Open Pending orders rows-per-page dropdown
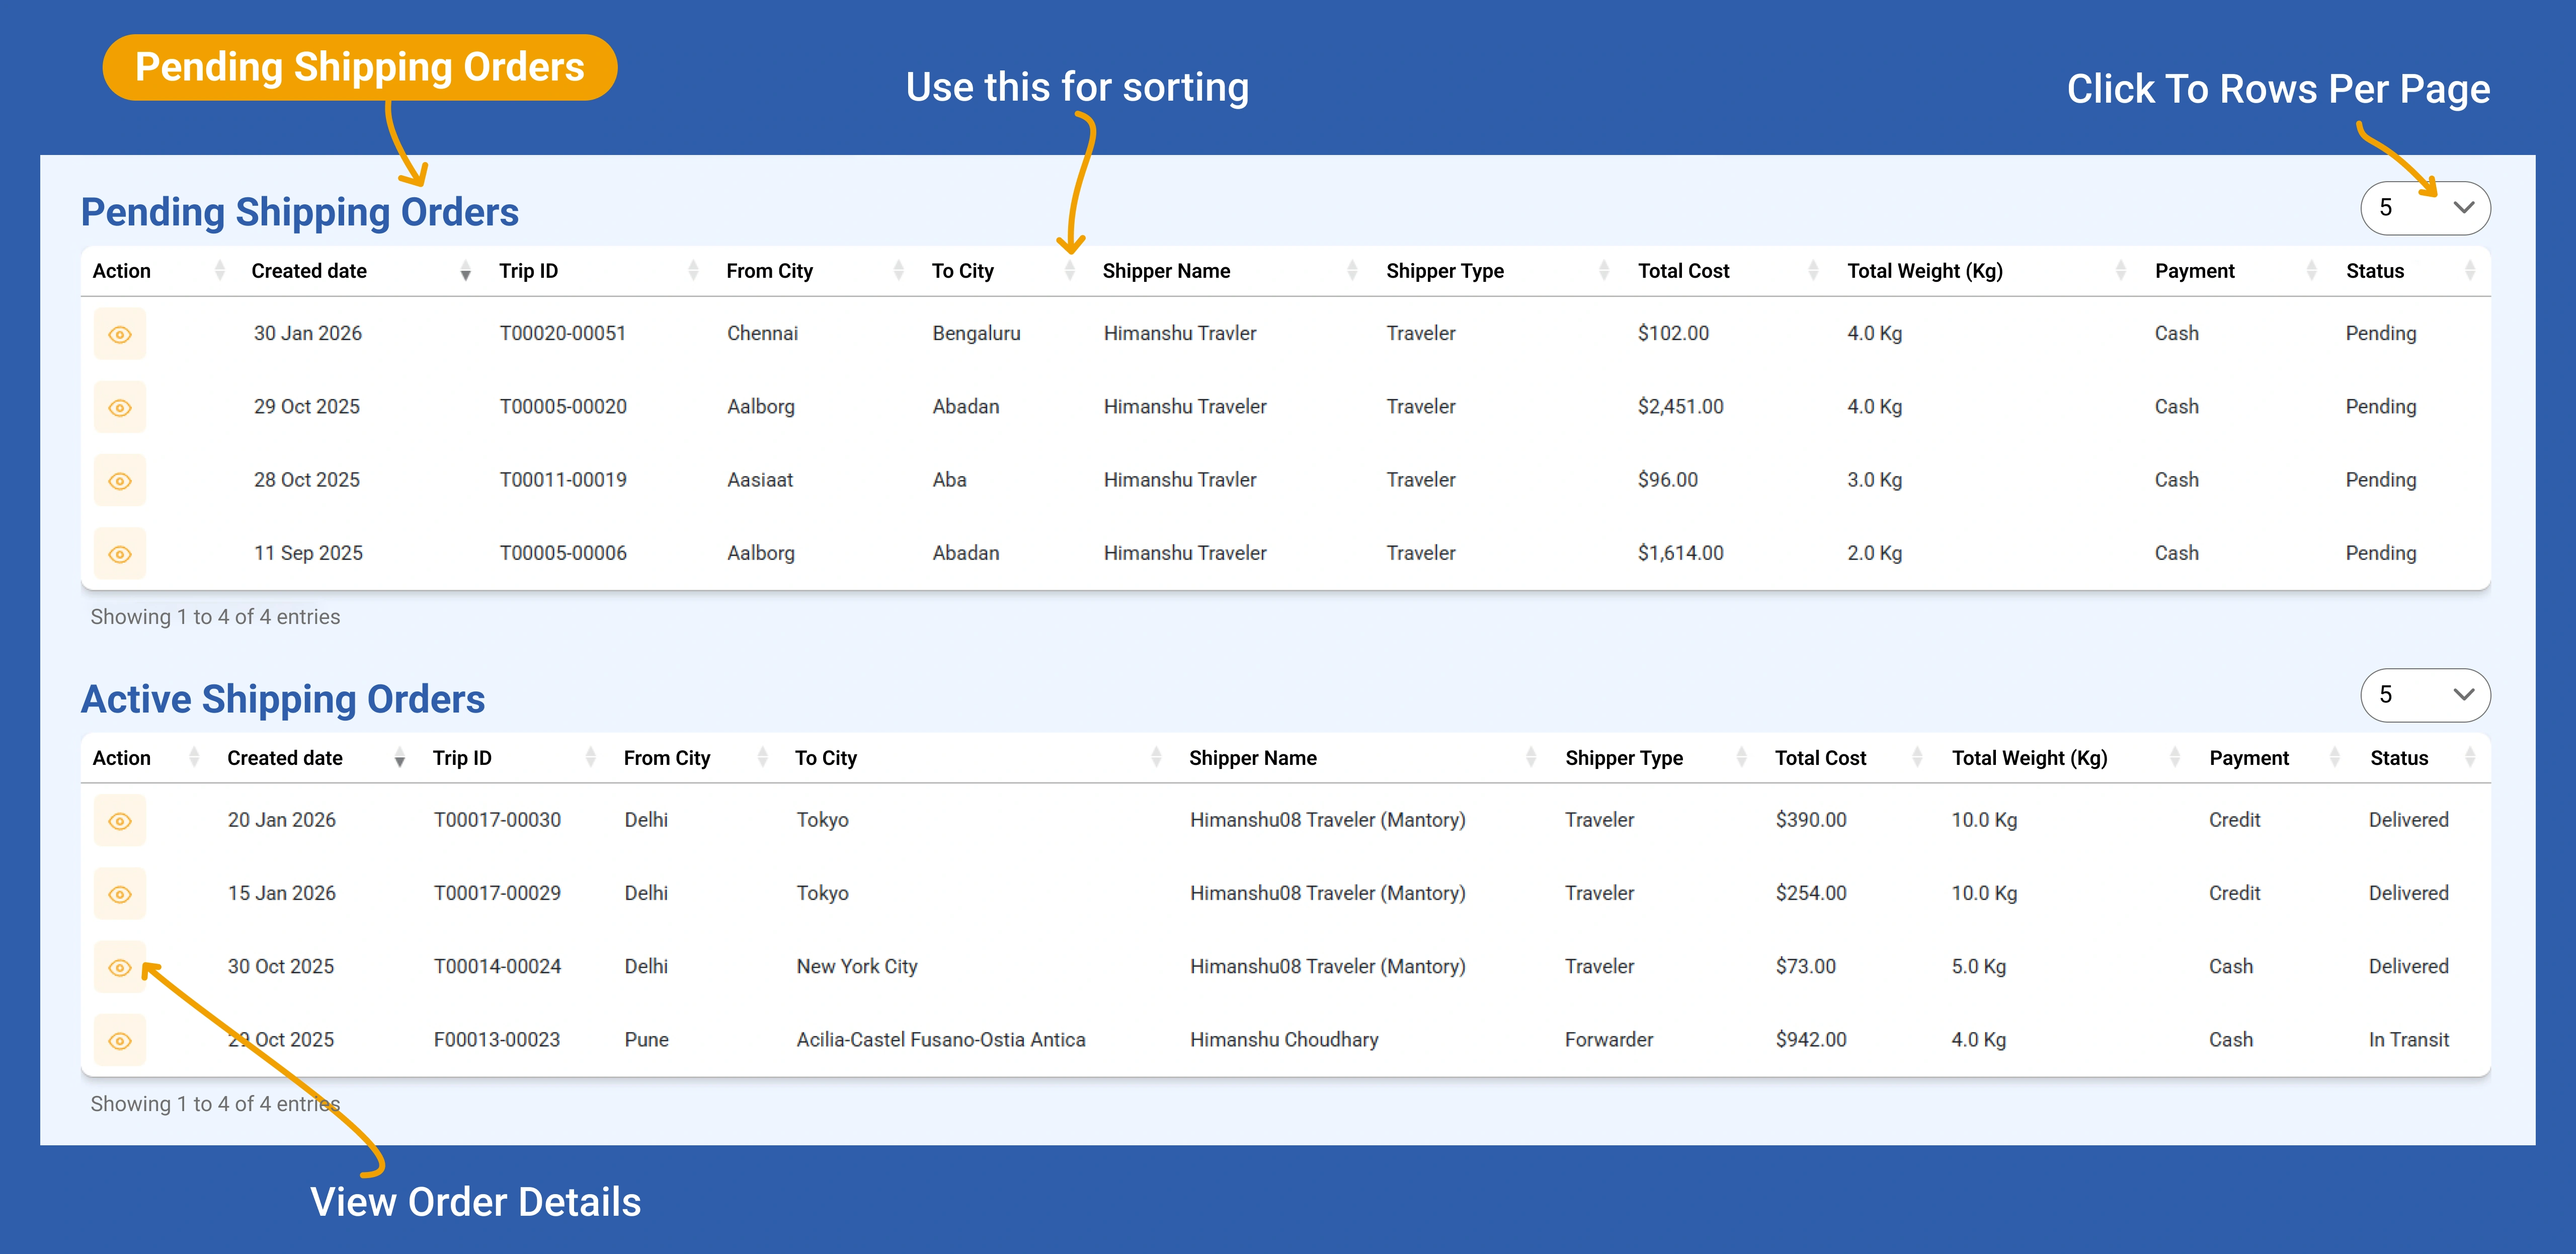Screen dimensions: 2576x1254 [x=2425, y=208]
